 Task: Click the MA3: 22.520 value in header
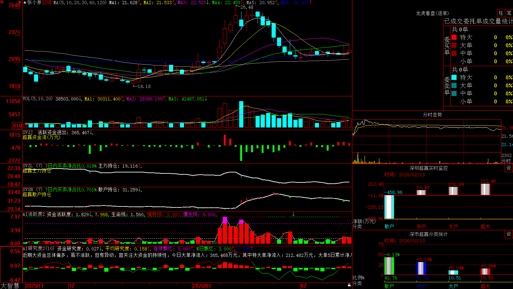pos(193,3)
